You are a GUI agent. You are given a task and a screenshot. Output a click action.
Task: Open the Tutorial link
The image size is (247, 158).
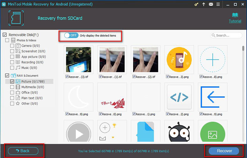[x=235, y=21]
